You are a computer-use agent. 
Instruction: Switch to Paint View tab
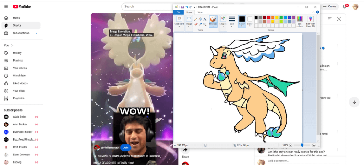pyautogui.click(x=200, y=12)
